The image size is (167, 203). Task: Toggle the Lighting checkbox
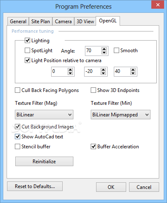[27, 41]
